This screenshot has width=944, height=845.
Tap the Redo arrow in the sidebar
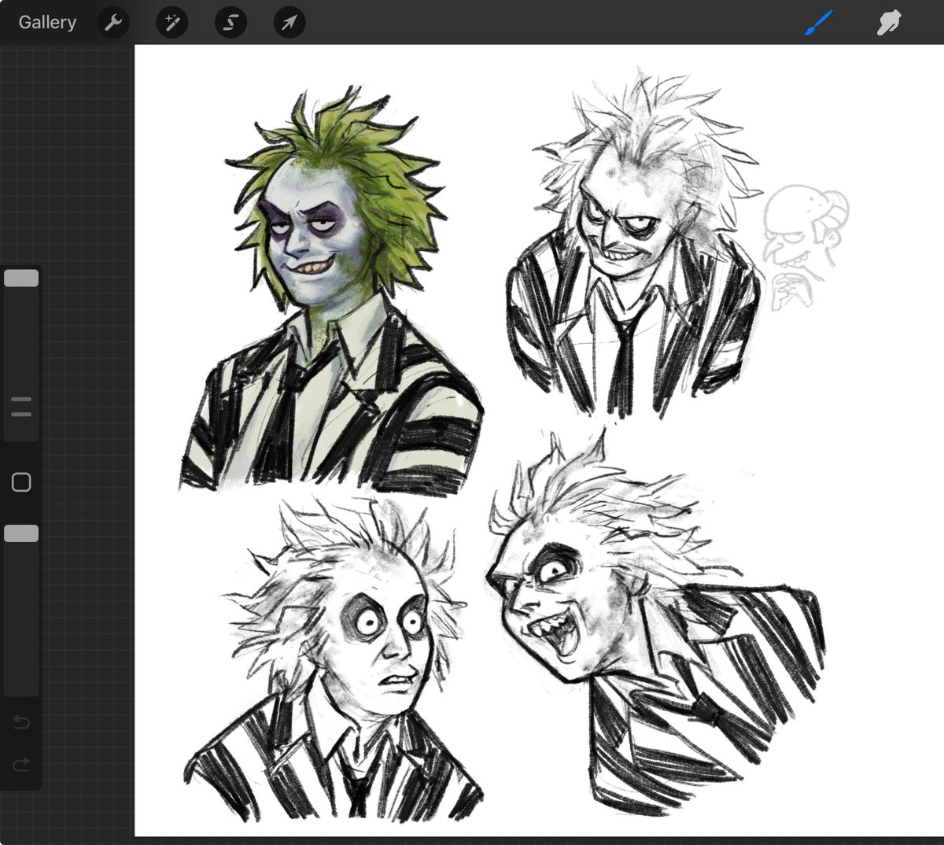pos(20,764)
